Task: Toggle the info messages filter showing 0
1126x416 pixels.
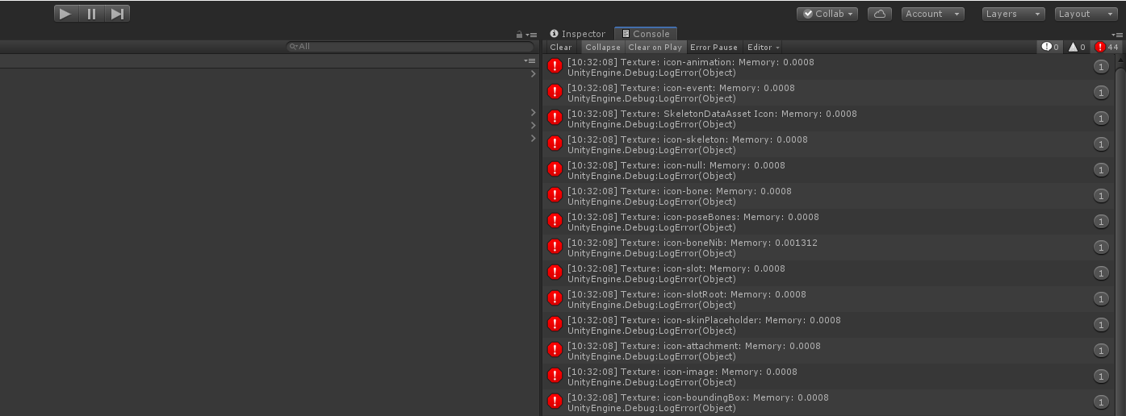Action: point(1051,47)
